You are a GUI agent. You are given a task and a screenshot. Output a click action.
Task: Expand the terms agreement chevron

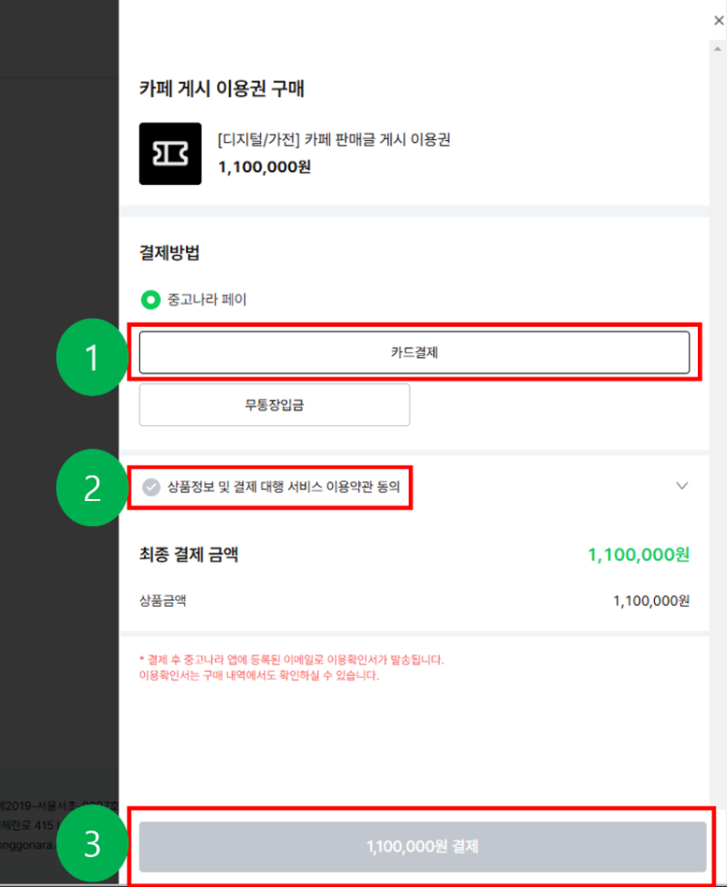tap(681, 486)
